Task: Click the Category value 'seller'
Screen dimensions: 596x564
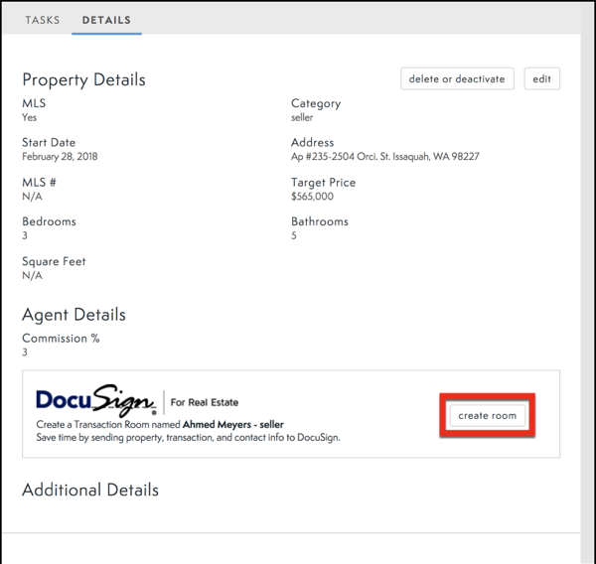Action: 302,117
